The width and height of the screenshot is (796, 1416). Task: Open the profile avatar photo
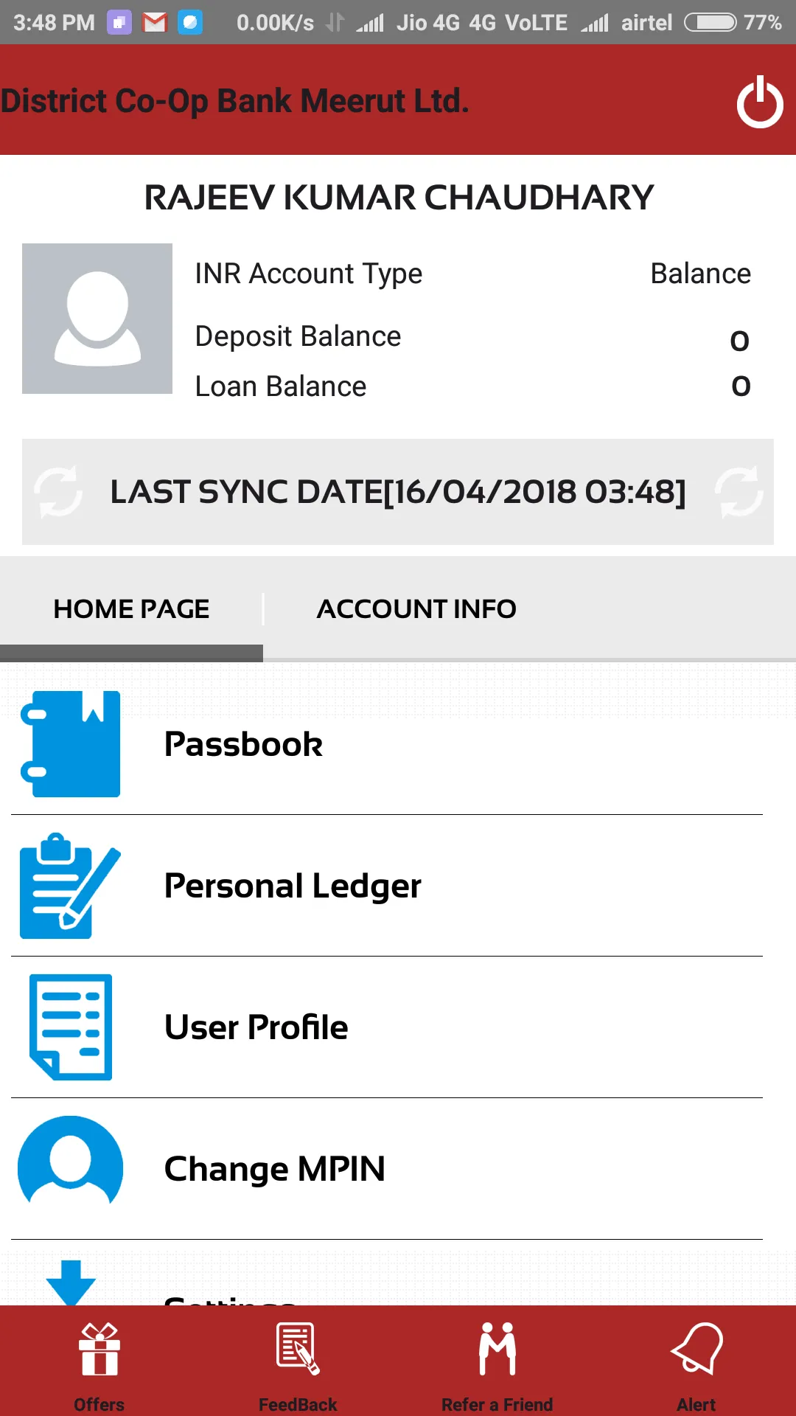click(97, 319)
